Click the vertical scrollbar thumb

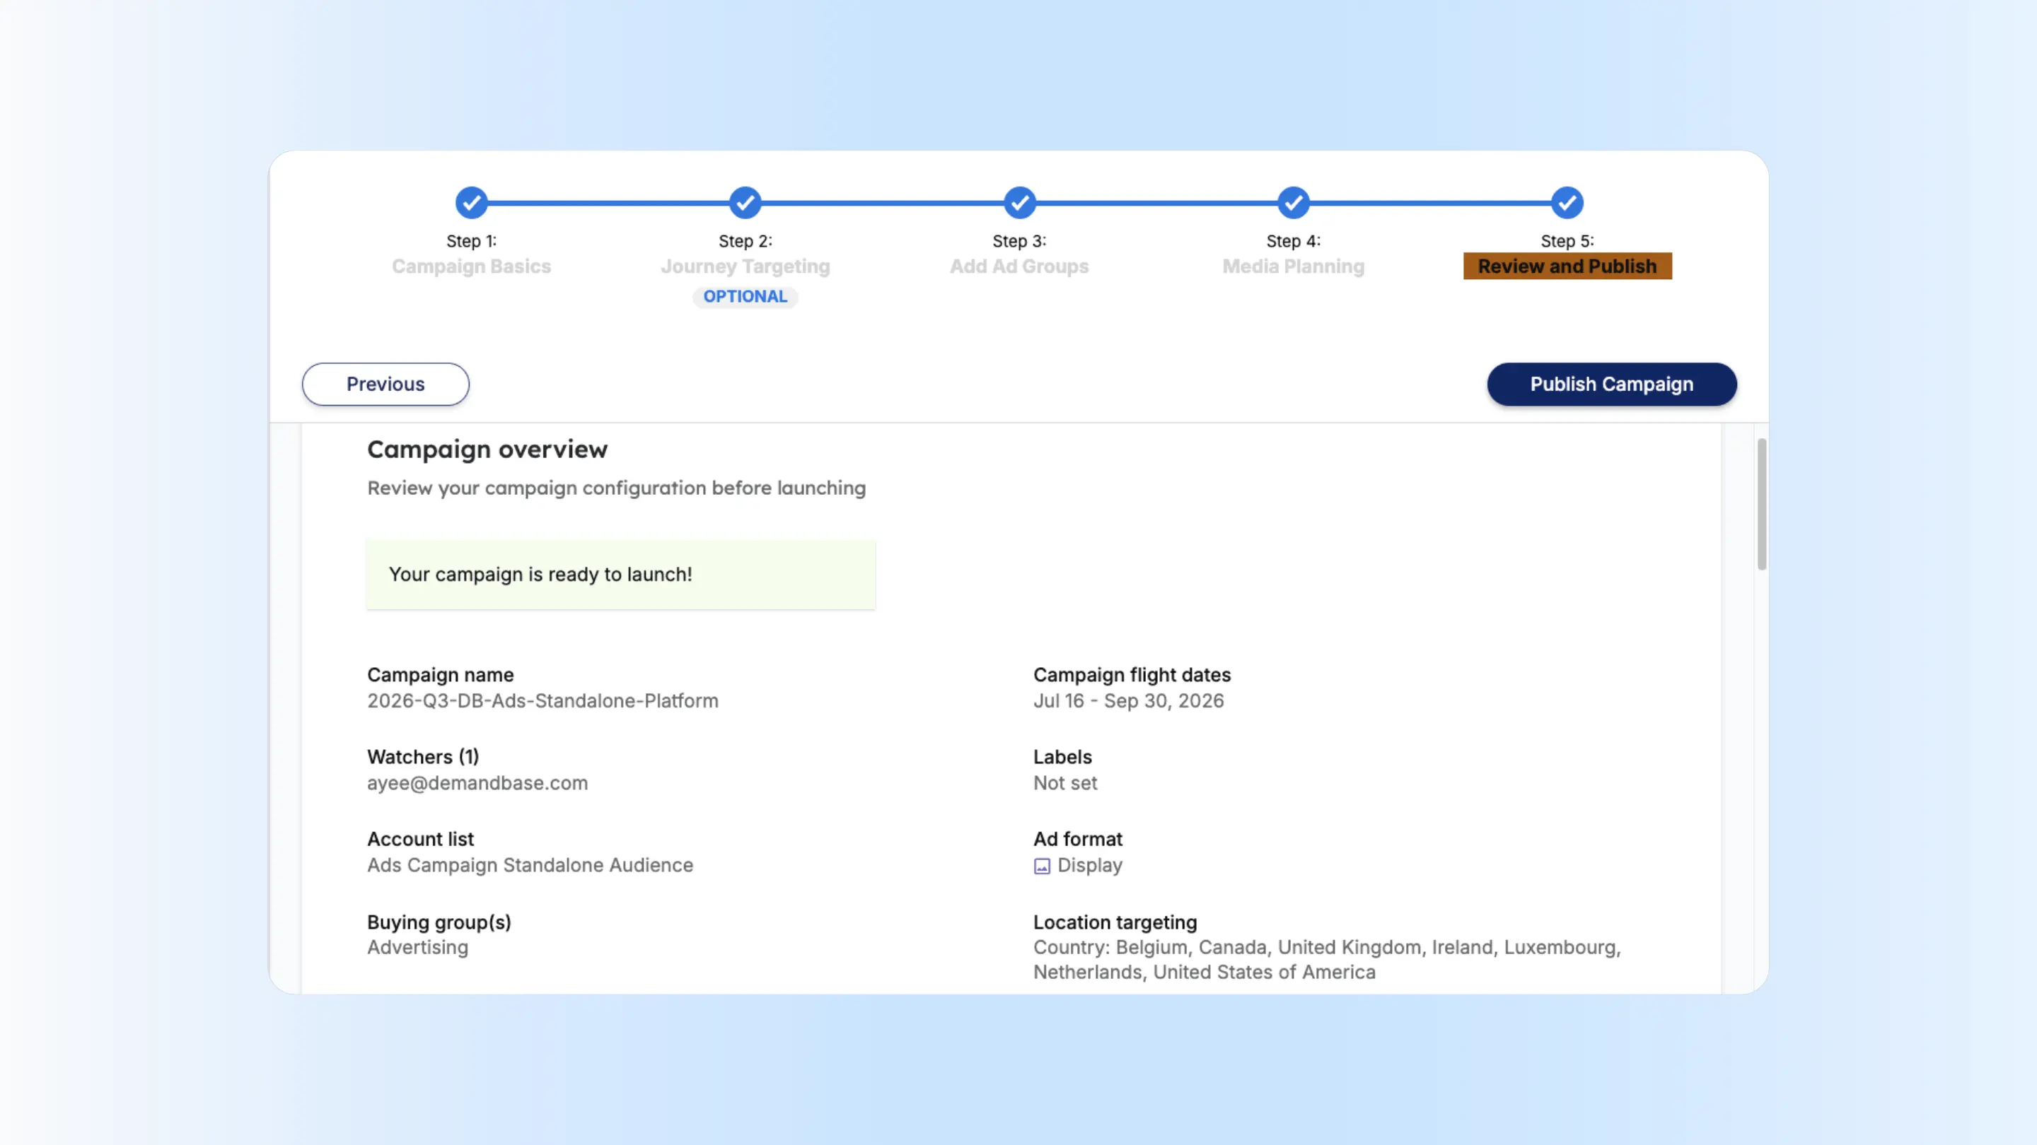coord(1761,504)
